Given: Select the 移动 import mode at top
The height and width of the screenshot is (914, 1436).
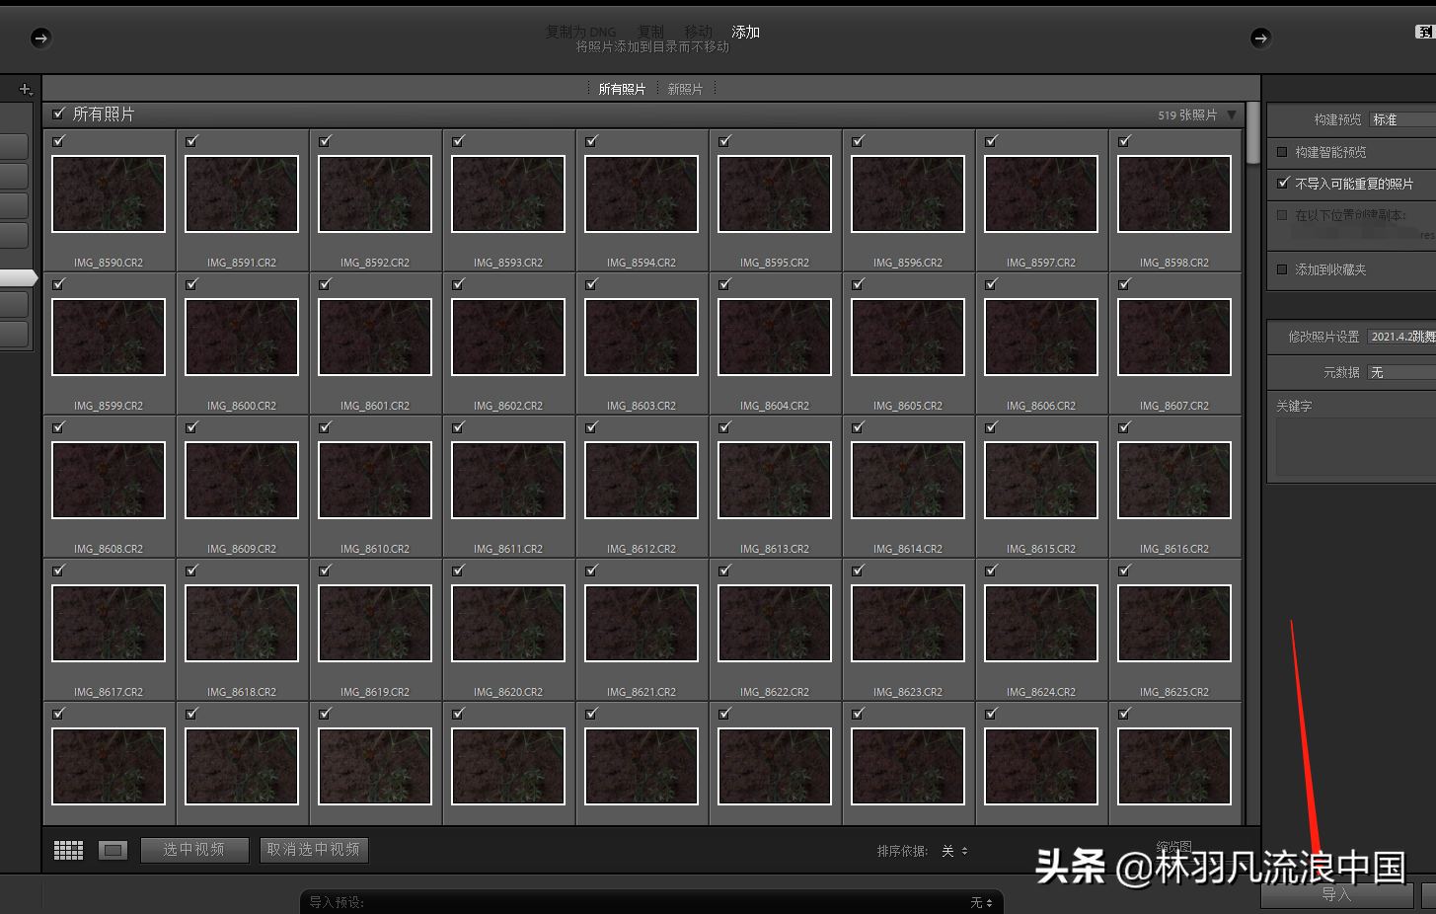Looking at the screenshot, I should point(699,31).
